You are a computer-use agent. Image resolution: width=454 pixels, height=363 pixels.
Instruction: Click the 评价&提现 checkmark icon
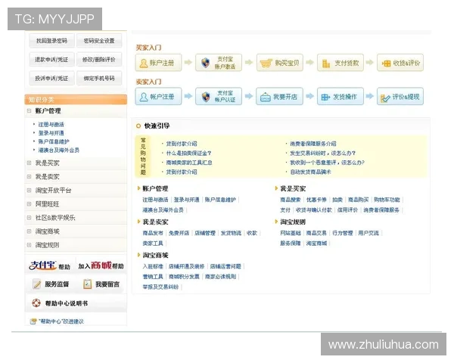point(385,98)
